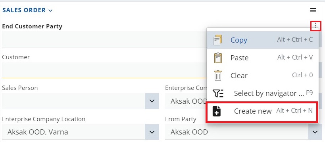Open the hamburger menu at top right
The height and width of the screenshot is (142, 325).
click(313, 10)
